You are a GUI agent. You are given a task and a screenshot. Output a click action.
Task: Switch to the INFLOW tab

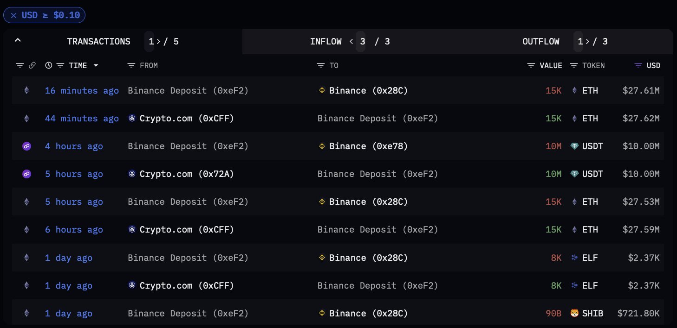point(326,42)
